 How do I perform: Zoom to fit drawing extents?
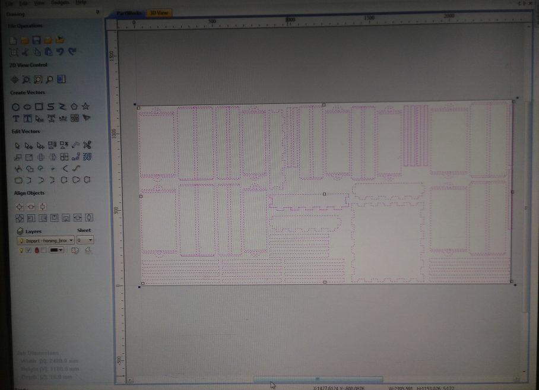pyautogui.click(x=38, y=80)
